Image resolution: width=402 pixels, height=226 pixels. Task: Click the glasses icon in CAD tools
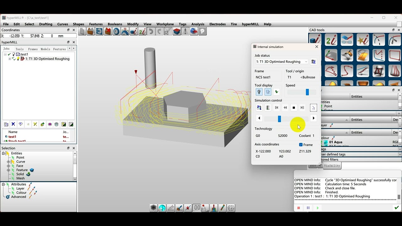pyautogui.click(x=347, y=40)
